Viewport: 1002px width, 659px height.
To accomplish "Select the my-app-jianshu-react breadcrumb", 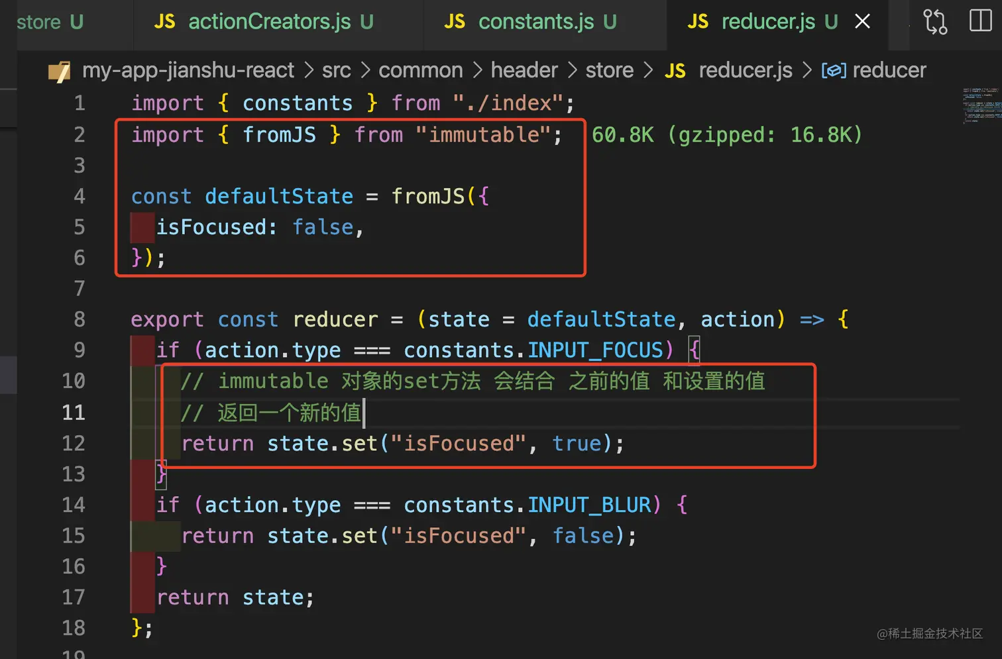I will [188, 70].
